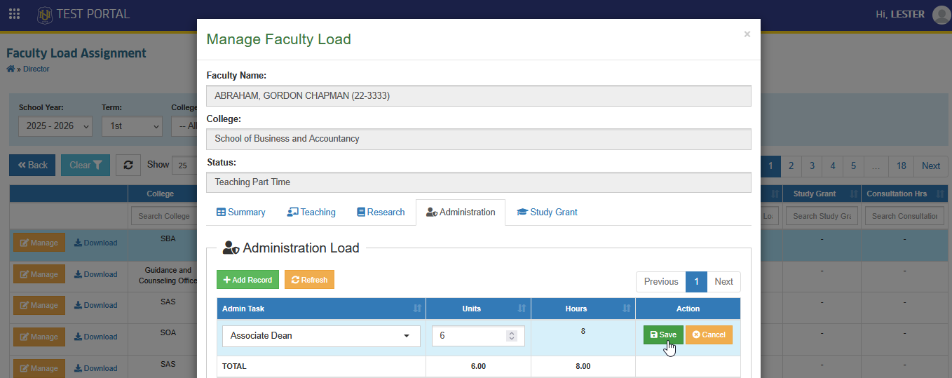Click Manage button in SOA row
This screenshot has width=952, height=378.
[x=39, y=337]
